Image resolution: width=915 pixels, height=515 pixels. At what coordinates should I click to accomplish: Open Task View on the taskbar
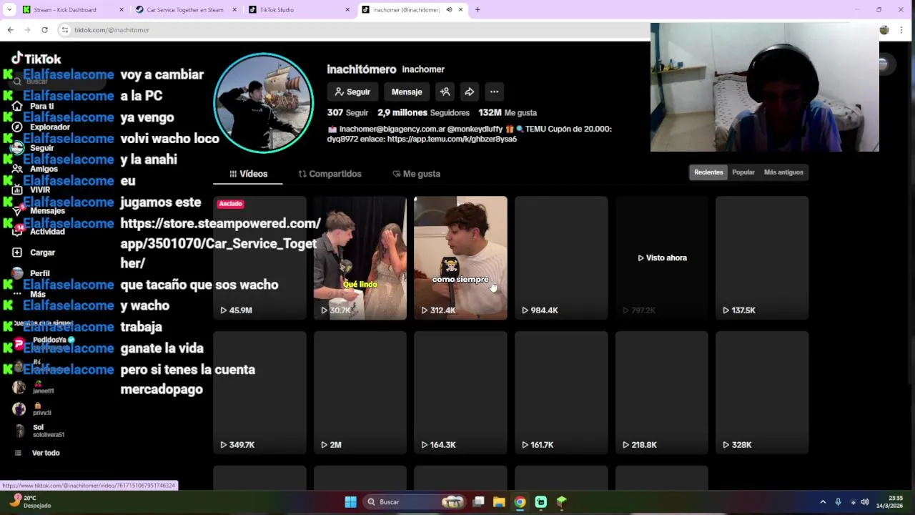[x=479, y=502]
